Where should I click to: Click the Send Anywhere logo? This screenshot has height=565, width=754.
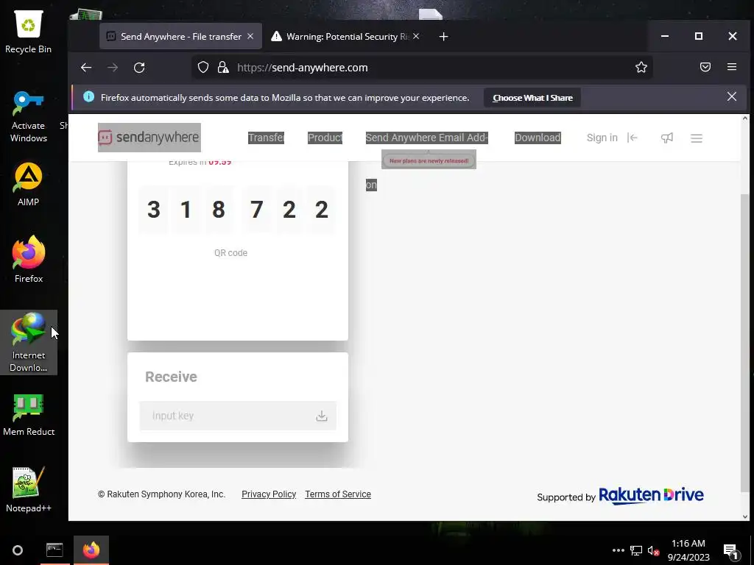click(x=149, y=138)
